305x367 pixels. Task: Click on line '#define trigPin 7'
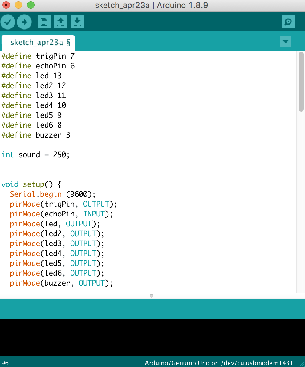coord(38,56)
